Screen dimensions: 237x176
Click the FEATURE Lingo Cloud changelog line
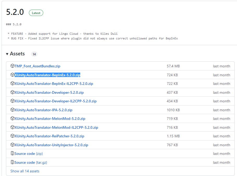[63, 34]
